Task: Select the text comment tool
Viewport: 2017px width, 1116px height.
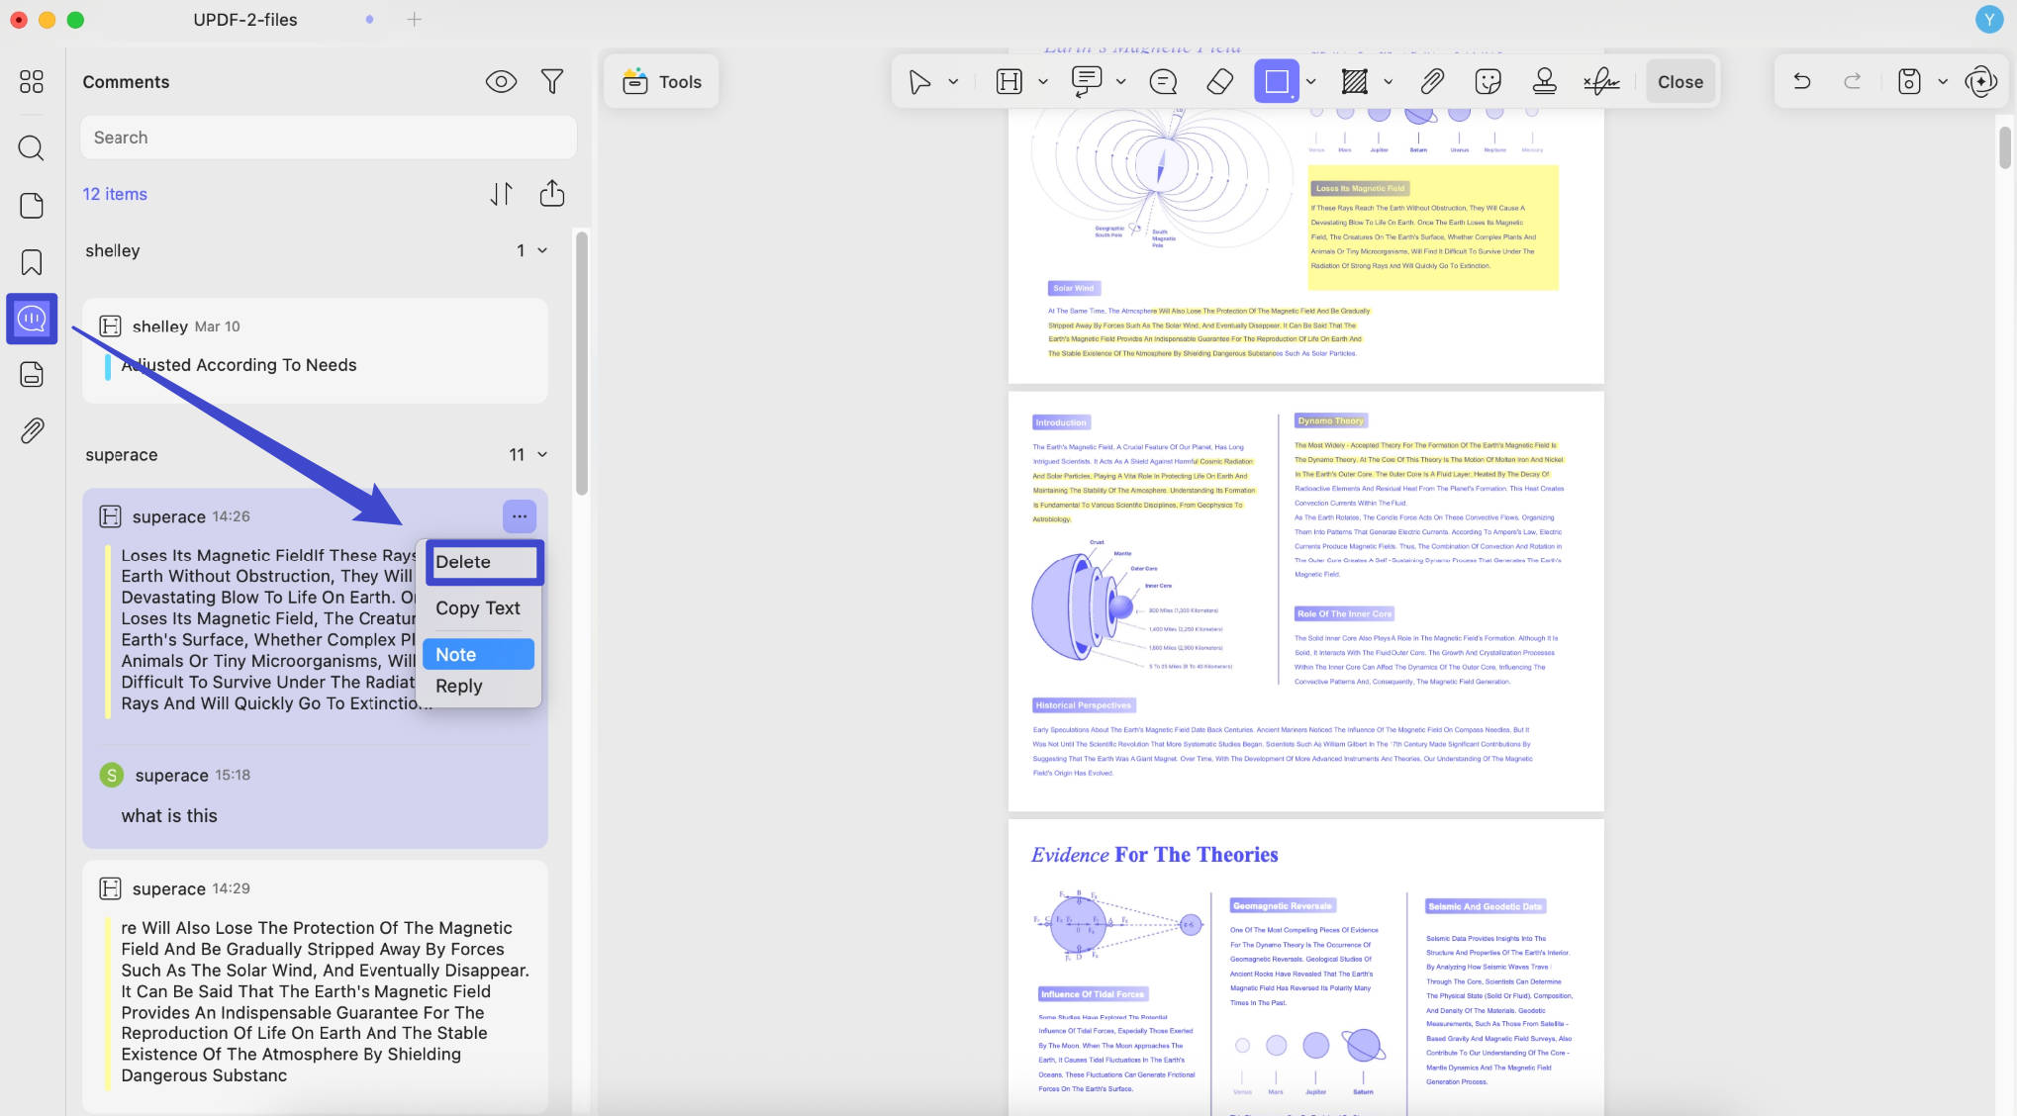Action: (x=1087, y=82)
